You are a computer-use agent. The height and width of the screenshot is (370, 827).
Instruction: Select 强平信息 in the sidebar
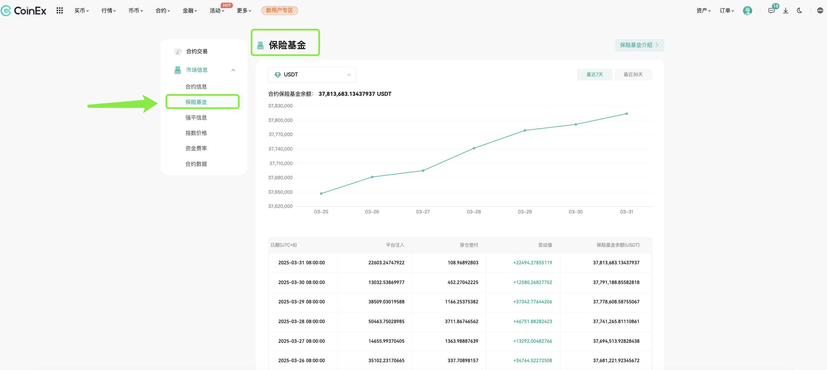point(196,118)
